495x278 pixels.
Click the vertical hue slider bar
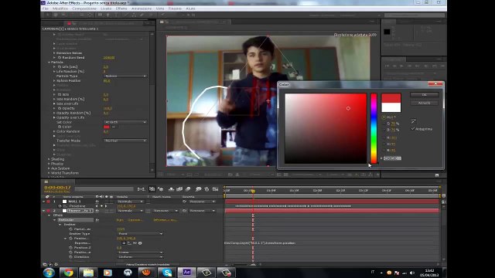pyautogui.click(x=374, y=128)
